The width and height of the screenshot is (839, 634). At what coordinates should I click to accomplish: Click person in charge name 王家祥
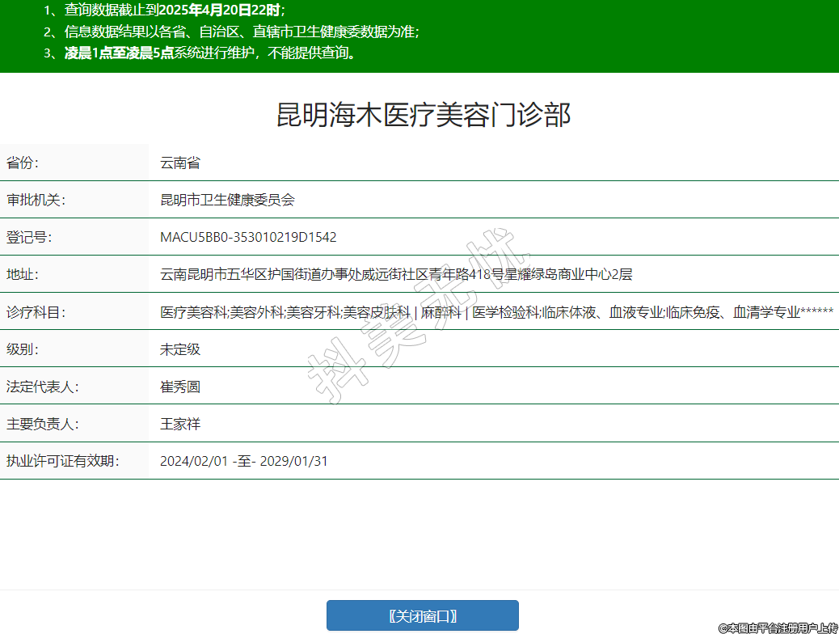click(179, 424)
